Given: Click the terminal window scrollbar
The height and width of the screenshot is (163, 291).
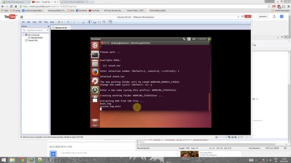Looking at the screenshot, I should click(x=209, y=101).
